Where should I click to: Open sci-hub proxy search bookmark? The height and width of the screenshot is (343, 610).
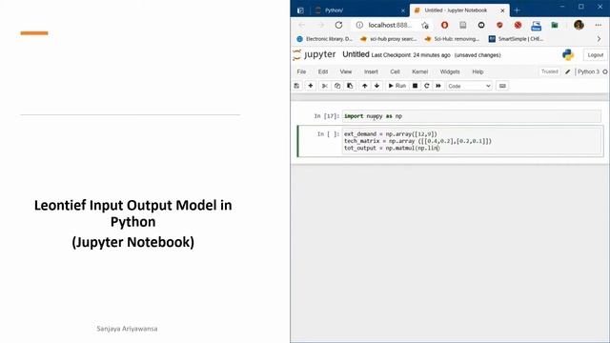[389, 39]
